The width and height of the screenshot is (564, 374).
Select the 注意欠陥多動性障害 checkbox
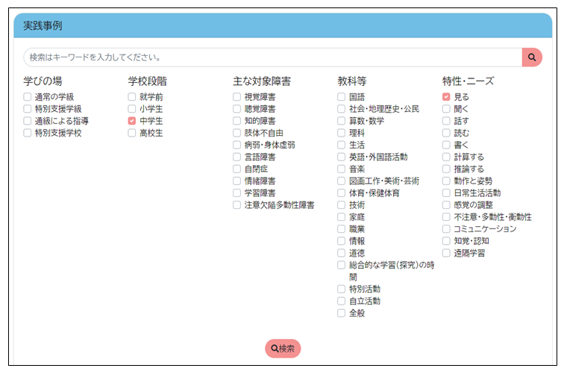(237, 205)
